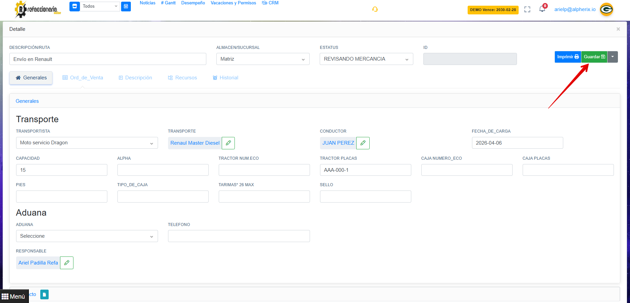Click the Tractor Placas input field
The width and height of the screenshot is (630, 303).
tap(365, 170)
